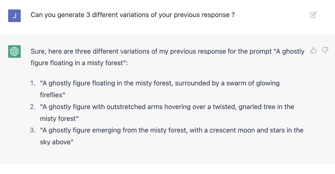
Task: Click the ChatGPT logo avatar
Action: 14,52
